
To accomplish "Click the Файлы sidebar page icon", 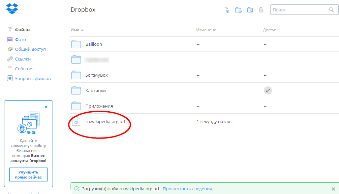I will (x=10, y=30).
